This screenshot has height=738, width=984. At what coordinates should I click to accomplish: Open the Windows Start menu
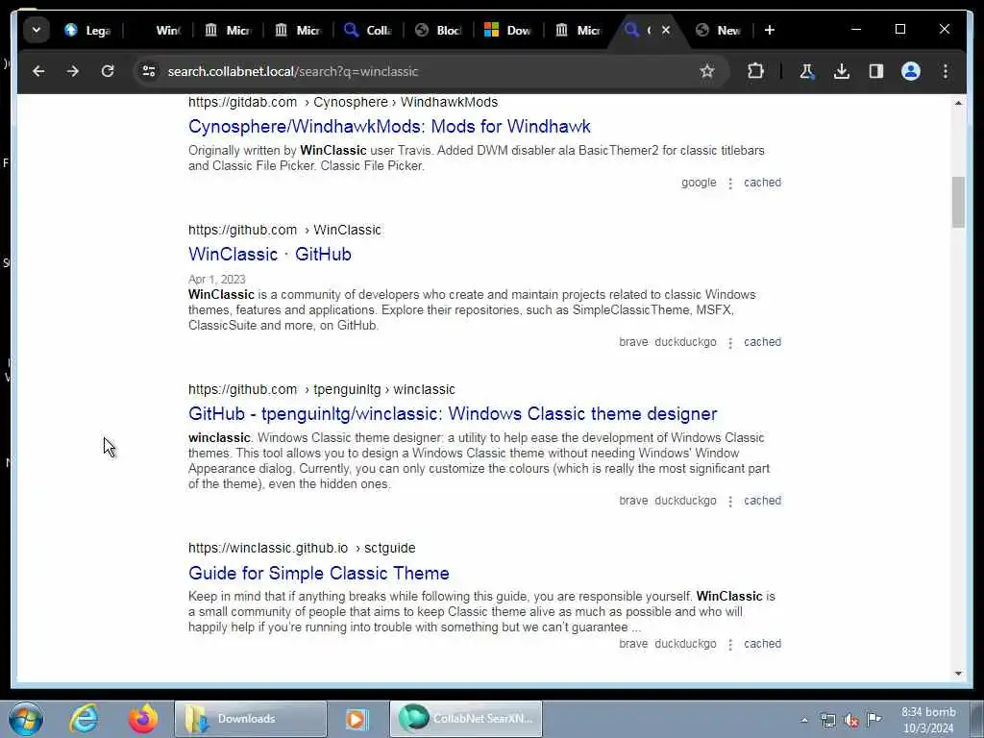click(26, 719)
